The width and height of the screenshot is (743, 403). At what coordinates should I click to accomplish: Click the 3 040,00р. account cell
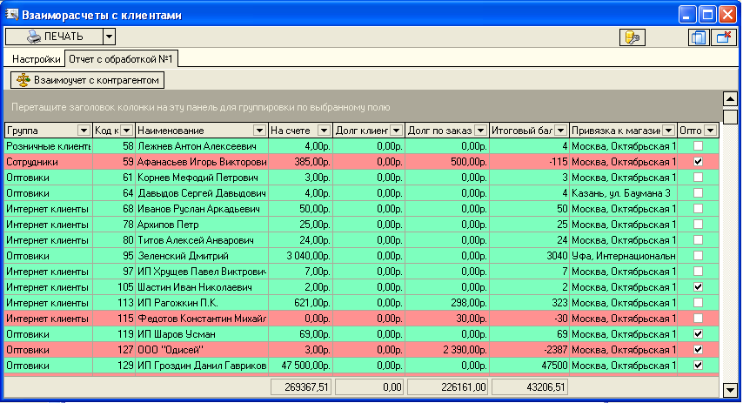[x=300, y=256]
